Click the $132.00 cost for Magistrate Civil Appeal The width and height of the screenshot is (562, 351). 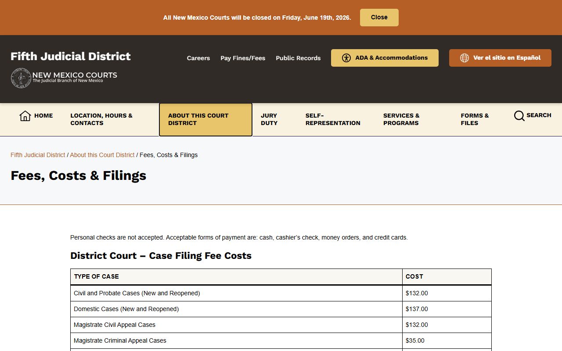447,325
